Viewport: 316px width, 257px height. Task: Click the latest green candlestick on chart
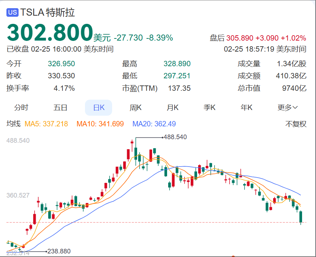point(301,217)
